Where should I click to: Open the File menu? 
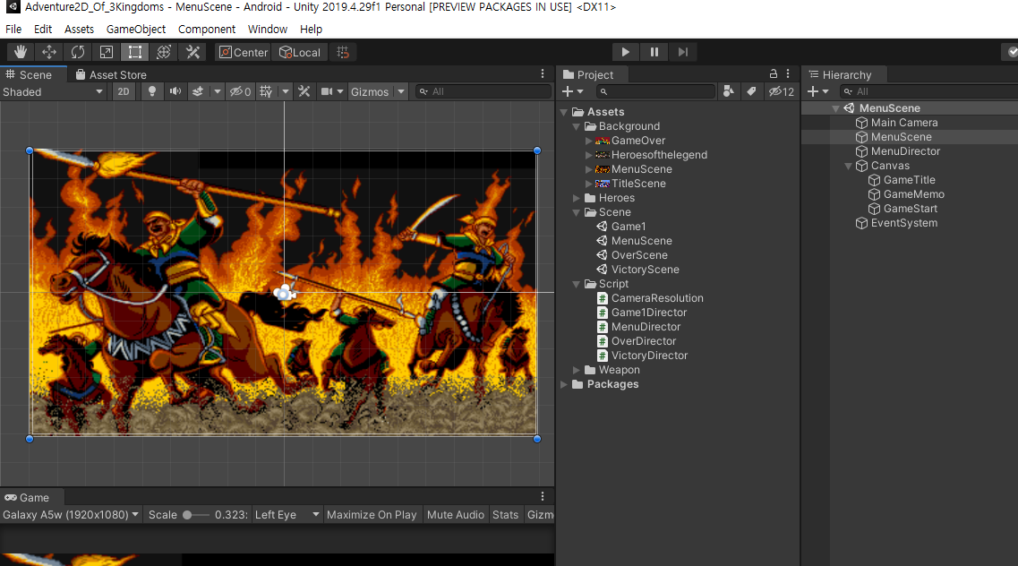tap(13, 30)
